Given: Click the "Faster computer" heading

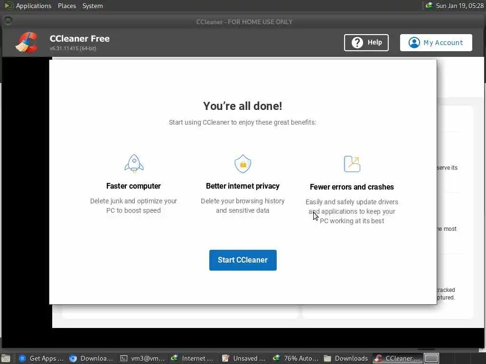Looking at the screenshot, I should tap(133, 186).
